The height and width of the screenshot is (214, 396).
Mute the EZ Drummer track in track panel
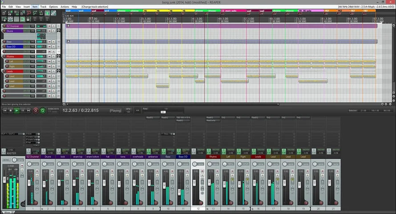[x=49, y=26]
